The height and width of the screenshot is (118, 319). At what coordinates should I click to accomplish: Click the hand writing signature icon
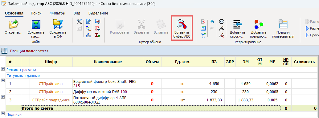[222, 28]
